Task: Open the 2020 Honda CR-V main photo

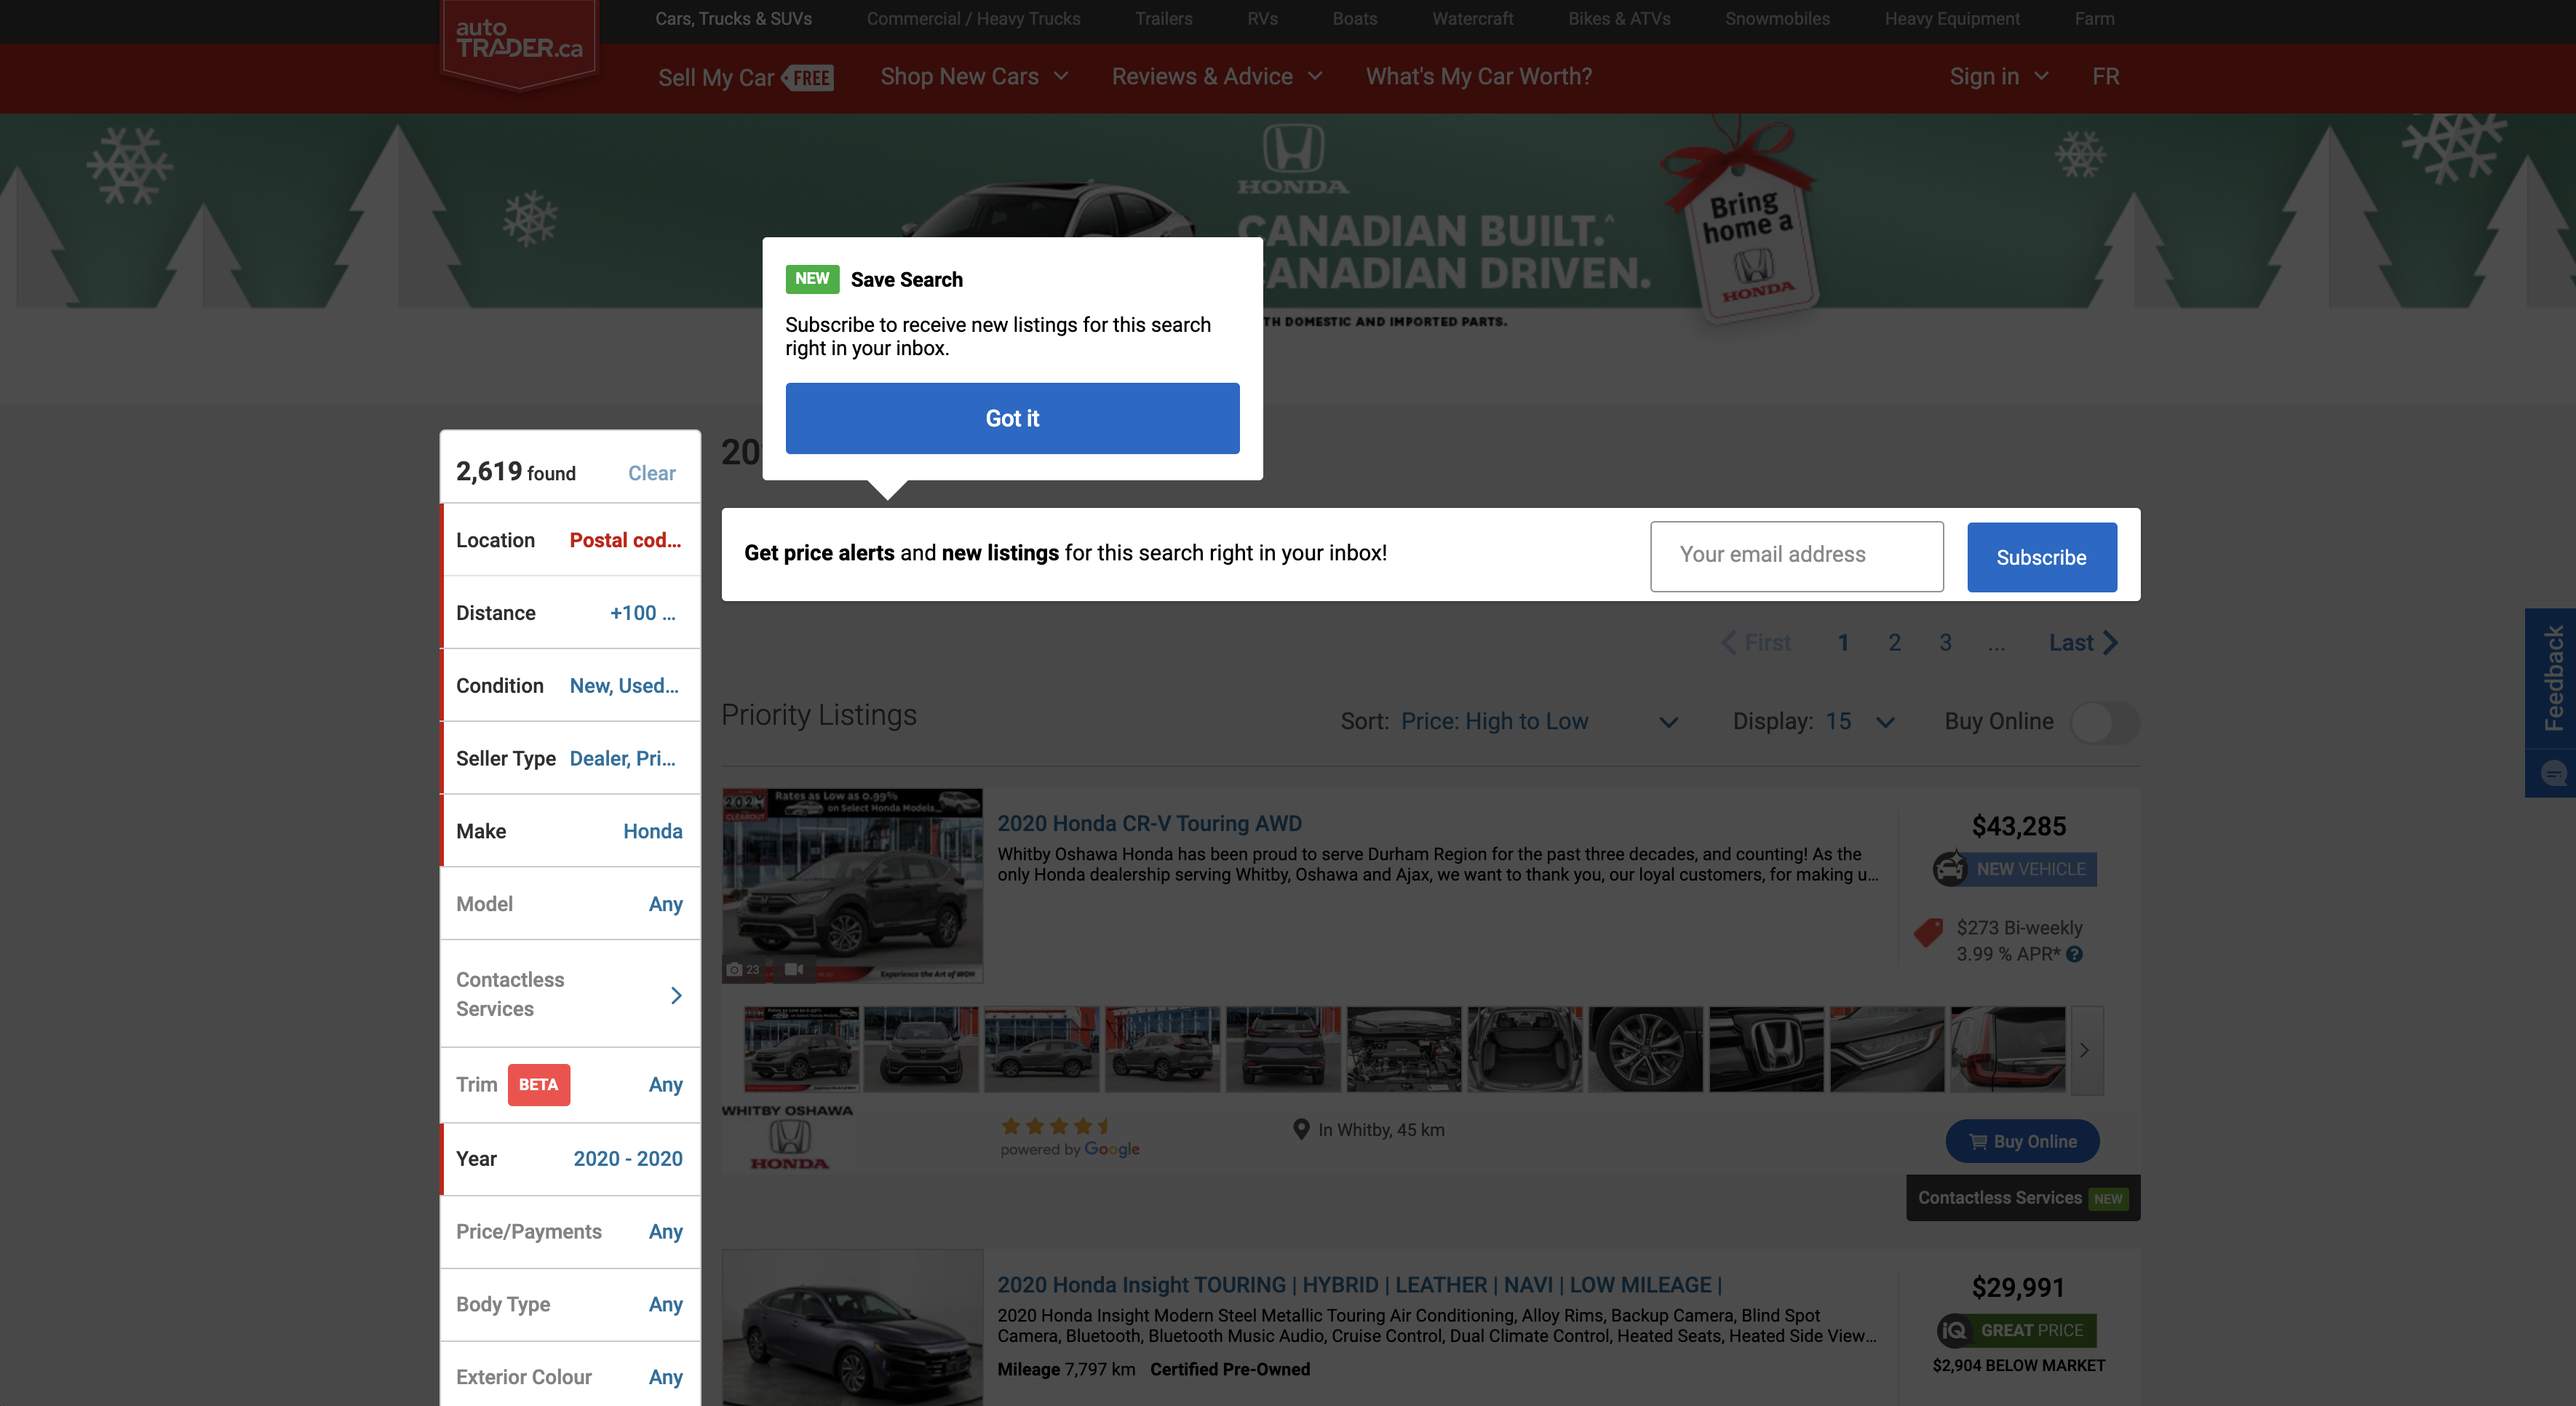Action: pyautogui.click(x=852, y=886)
